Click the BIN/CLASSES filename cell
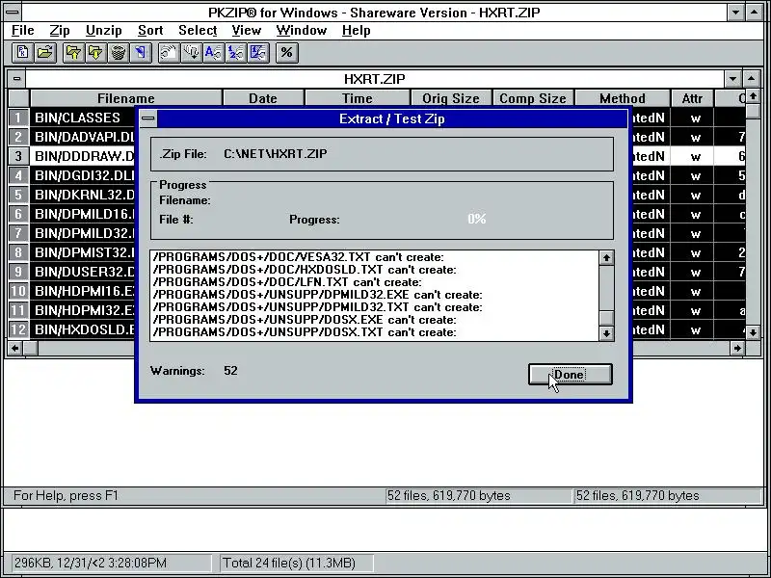Screen dimensions: 771x578 83,118
